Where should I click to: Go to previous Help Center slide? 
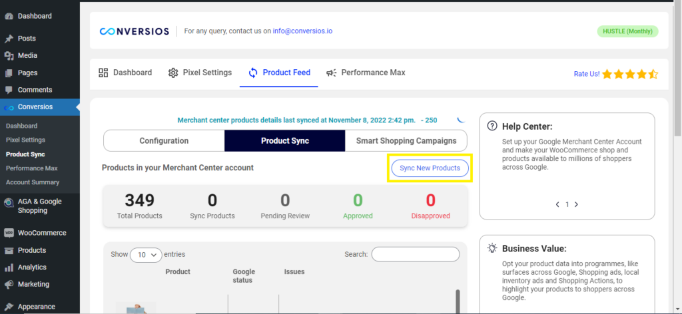click(557, 204)
